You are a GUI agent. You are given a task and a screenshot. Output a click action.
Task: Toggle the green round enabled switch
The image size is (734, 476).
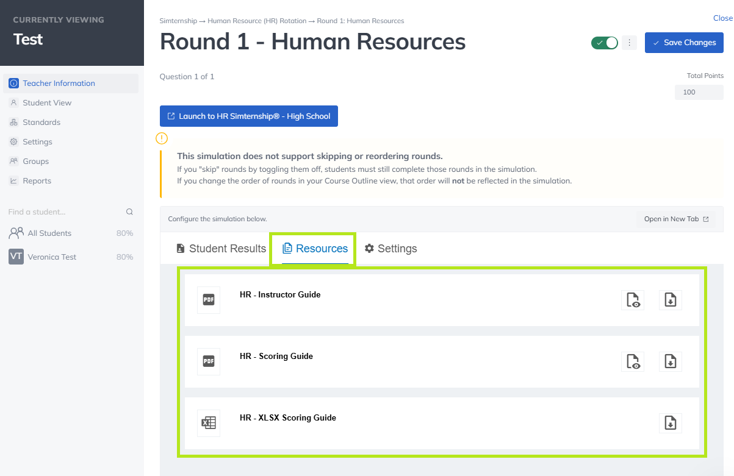coord(605,43)
